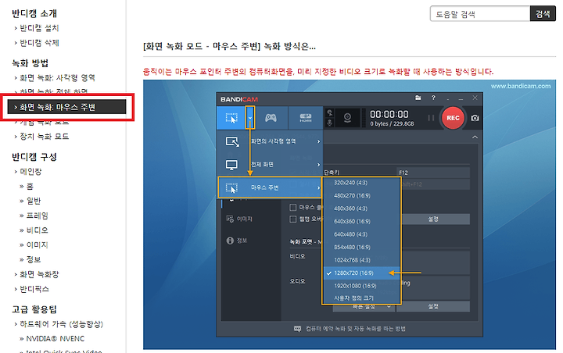
Task: Click the pause recording button
Action: [431, 118]
